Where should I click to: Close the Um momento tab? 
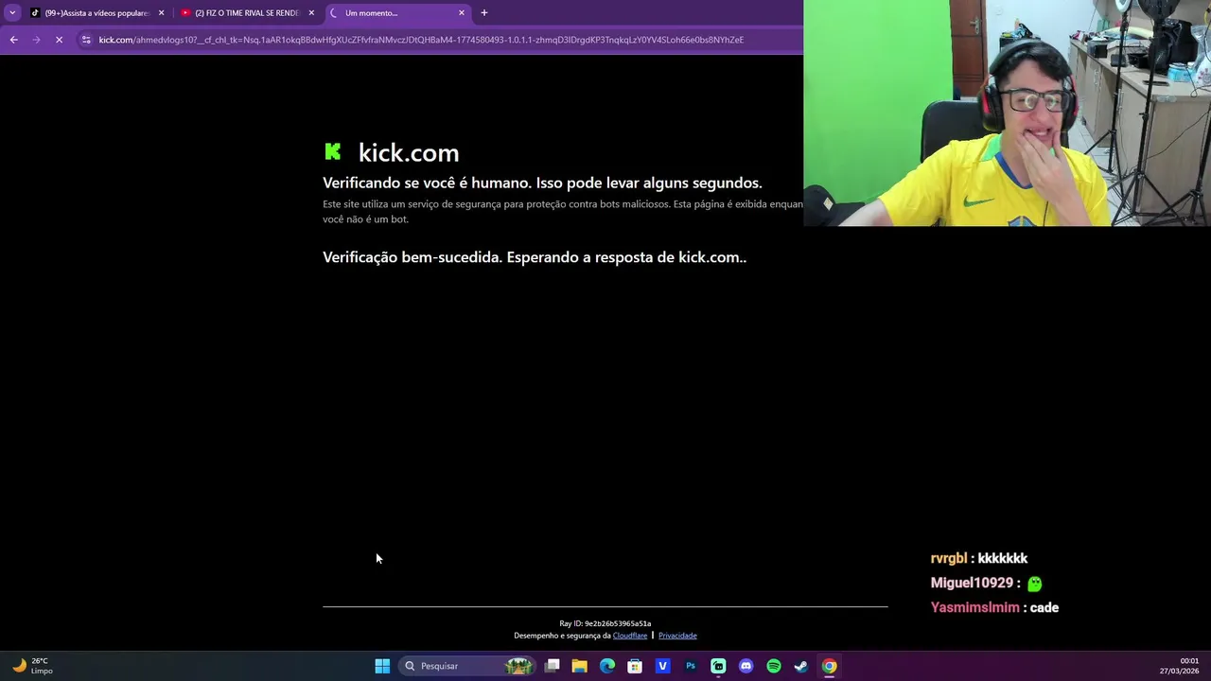tap(462, 13)
